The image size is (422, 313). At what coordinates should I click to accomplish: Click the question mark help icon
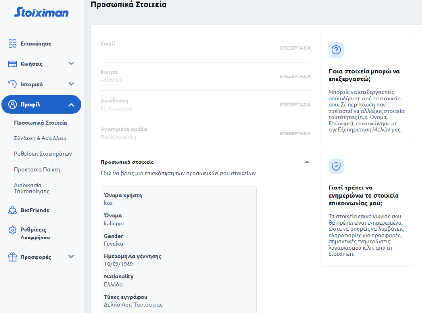pyautogui.click(x=336, y=50)
